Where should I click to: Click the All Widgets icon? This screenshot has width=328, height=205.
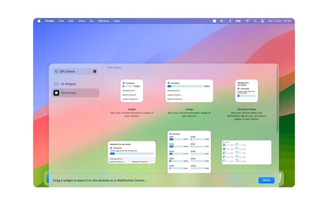tap(56, 84)
